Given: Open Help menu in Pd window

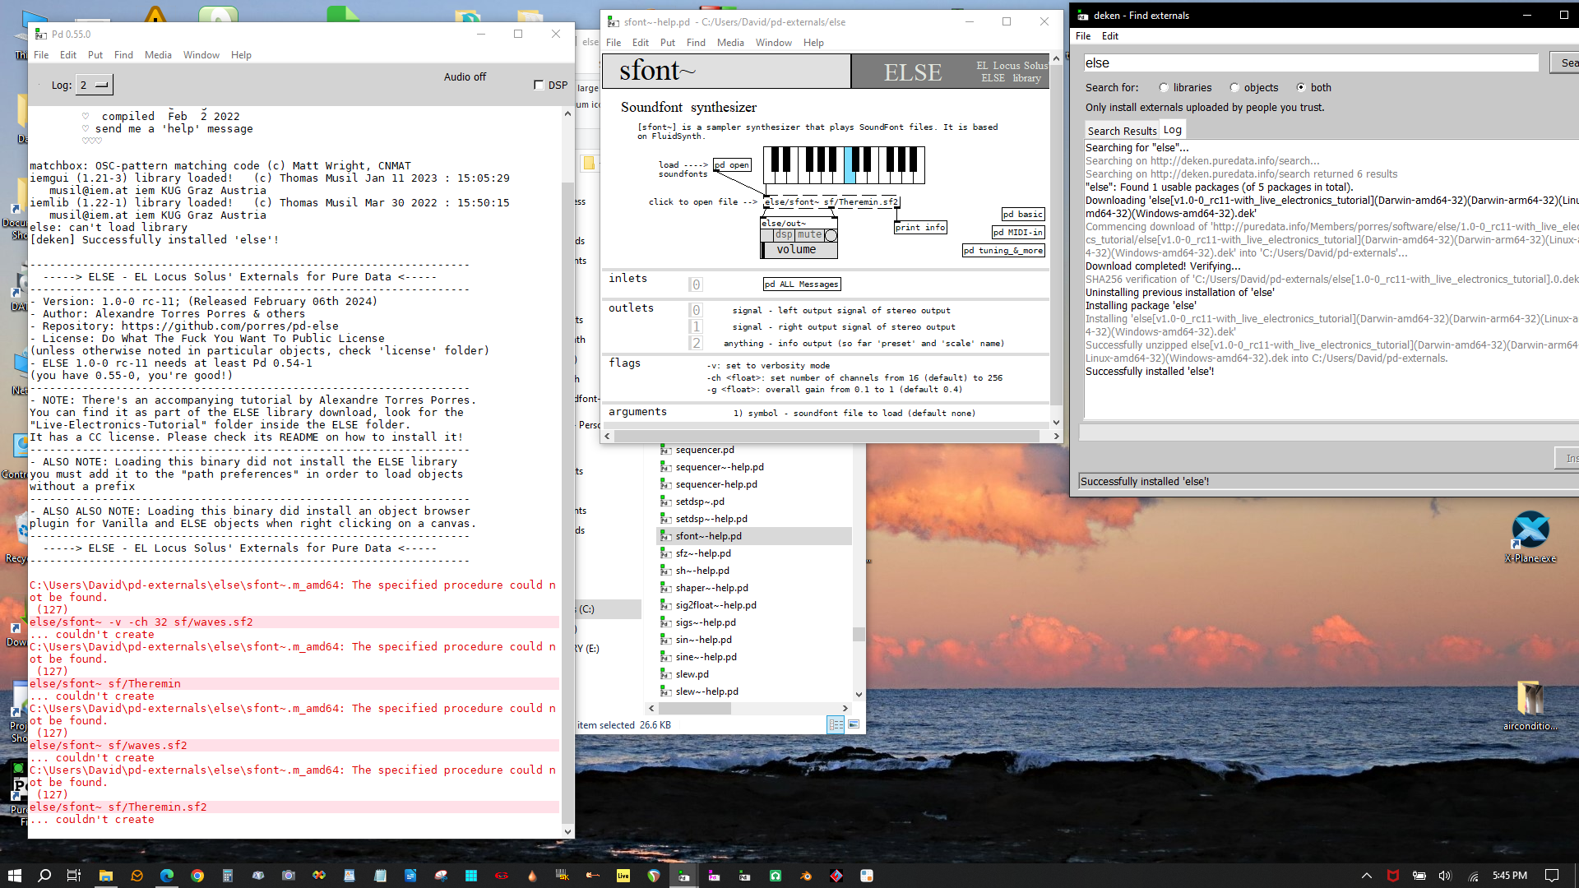Looking at the screenshot, I should [x=241, y=55].
